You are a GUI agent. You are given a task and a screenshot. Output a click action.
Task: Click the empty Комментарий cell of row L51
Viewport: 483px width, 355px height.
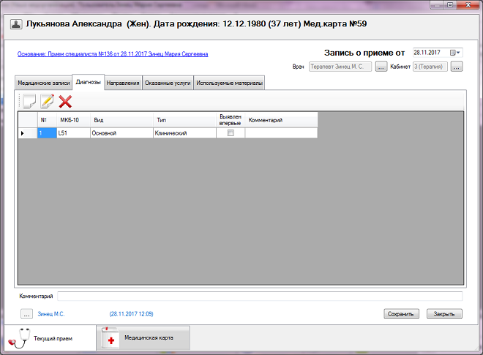pyautogui.click(x=281, y=133)
